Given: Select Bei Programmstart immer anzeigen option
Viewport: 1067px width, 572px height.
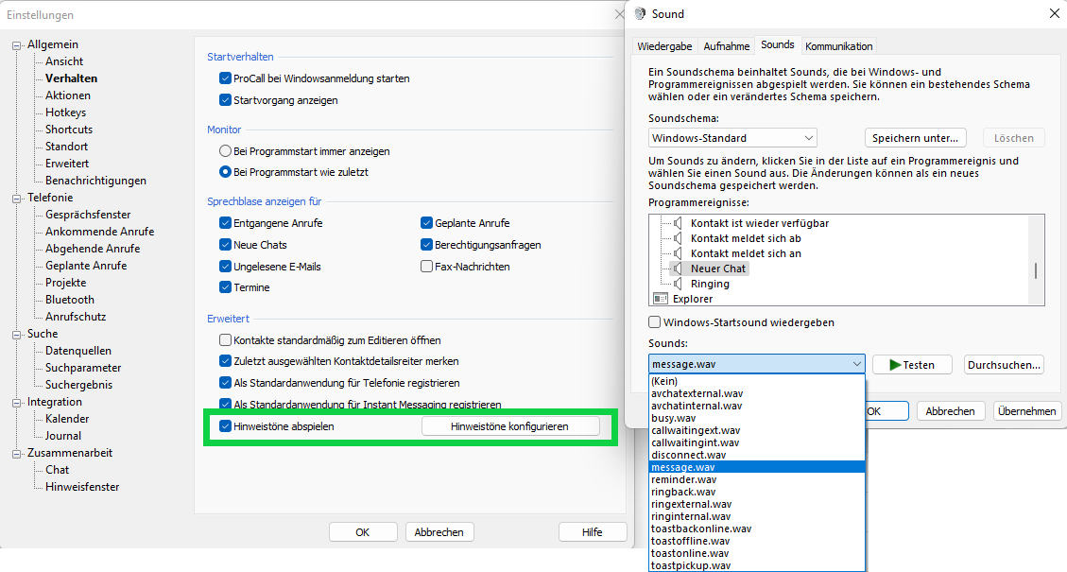Looking at the screenshot, I should (225, 151).
